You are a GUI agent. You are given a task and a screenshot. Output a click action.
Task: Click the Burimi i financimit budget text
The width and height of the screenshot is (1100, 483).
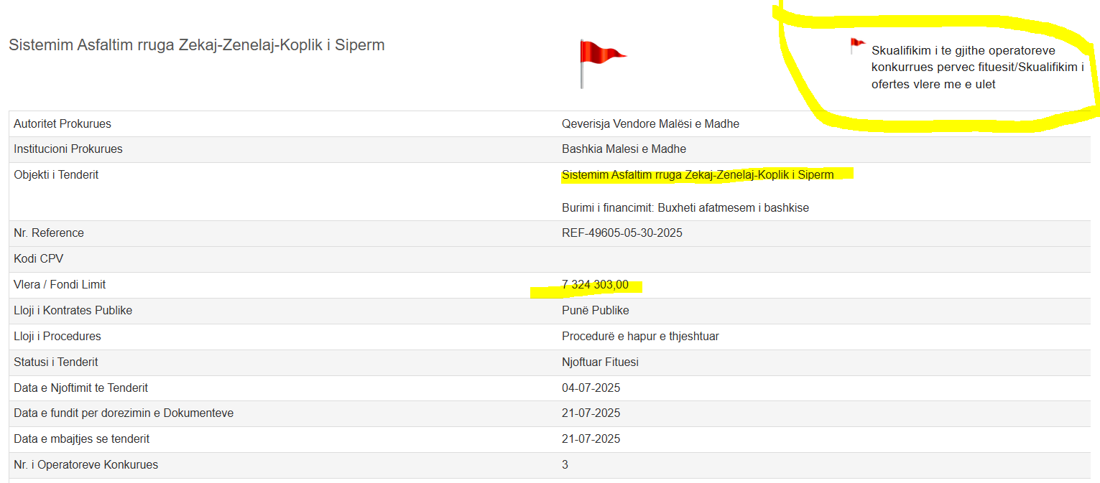click(685, 208)
